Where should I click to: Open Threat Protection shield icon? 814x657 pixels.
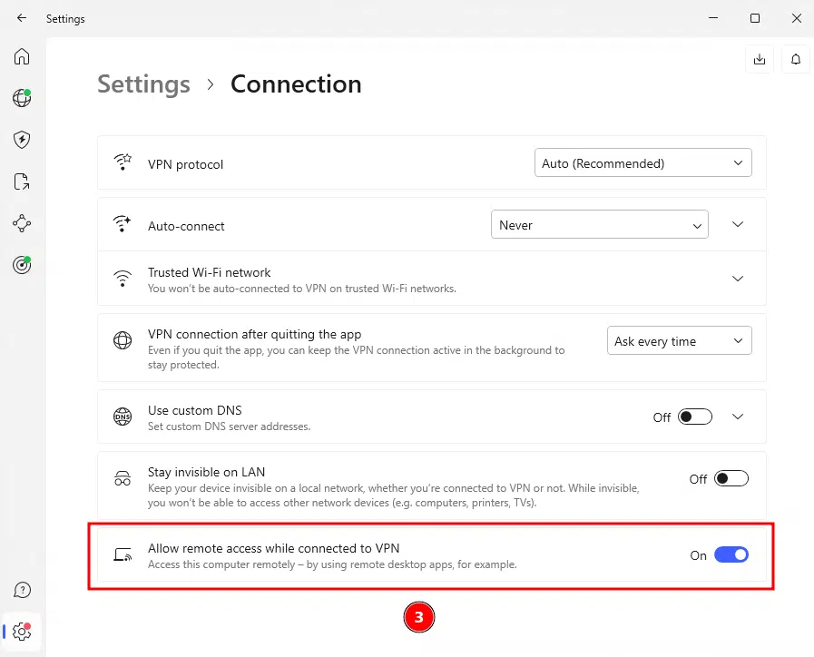[x=22, y=140]
